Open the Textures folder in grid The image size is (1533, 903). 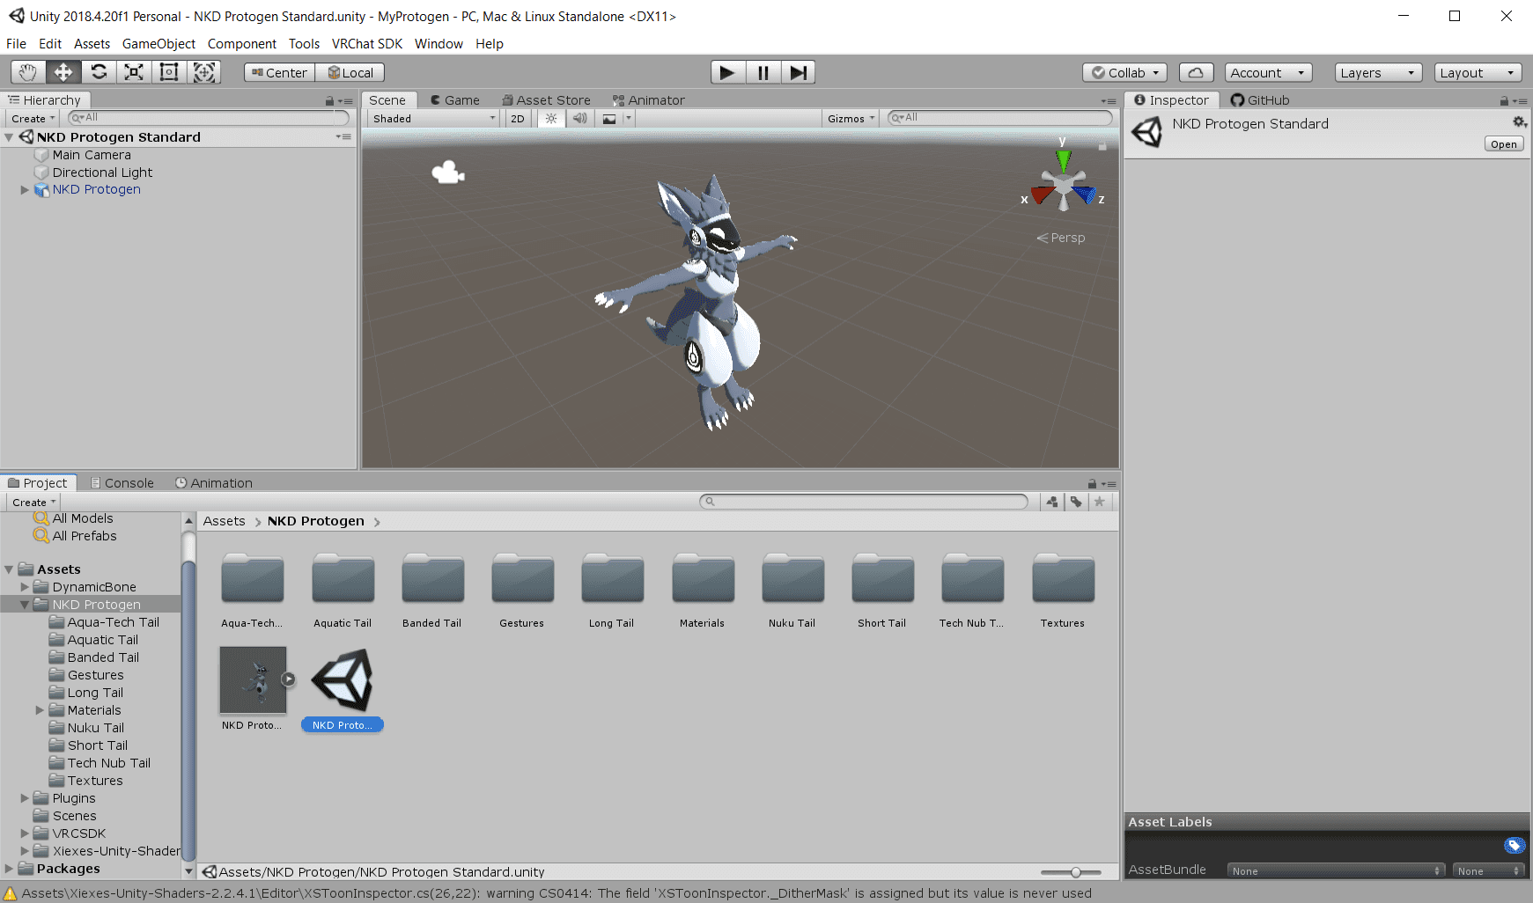(1063, 591)
